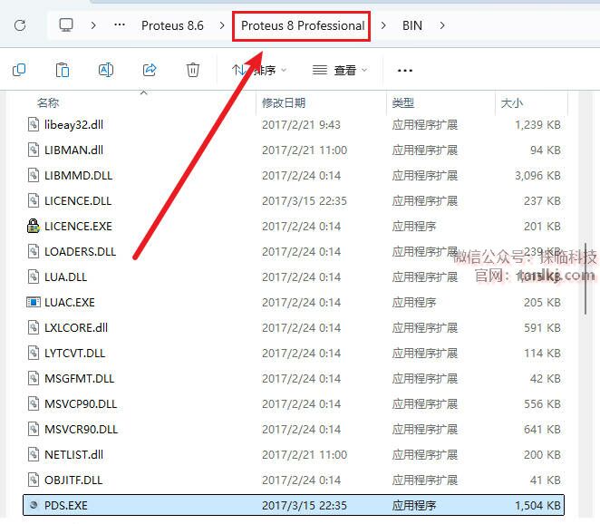Click the Refresh icon in address bar
The image size is (600, 524).
[20, 25]
